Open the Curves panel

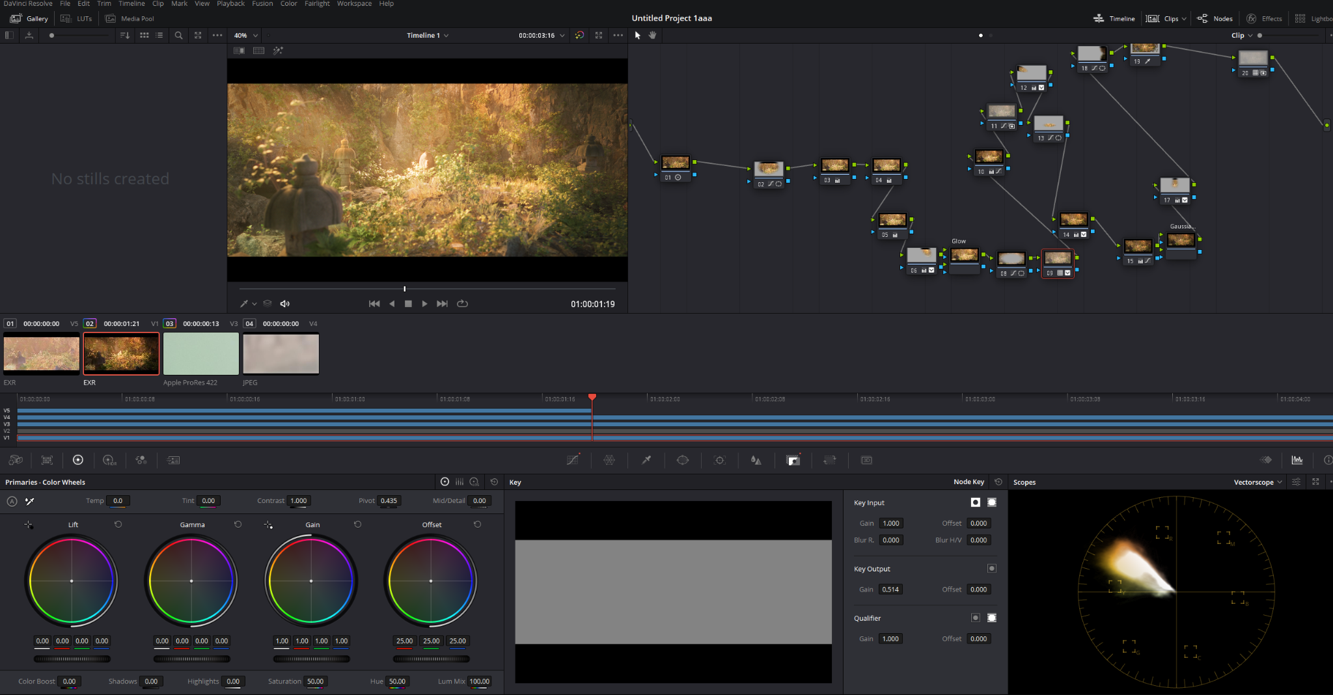click(x=573, y=460)
